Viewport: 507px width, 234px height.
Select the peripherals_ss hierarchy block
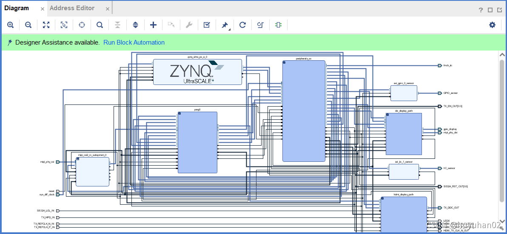pyautogui.click(x=304, y=111)
